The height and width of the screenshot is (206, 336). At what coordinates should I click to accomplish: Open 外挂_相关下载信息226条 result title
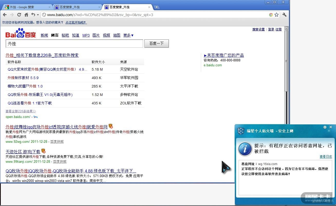tap(42, 55)
